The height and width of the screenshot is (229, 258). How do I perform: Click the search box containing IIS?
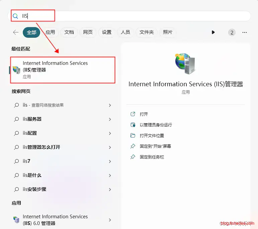134,16
